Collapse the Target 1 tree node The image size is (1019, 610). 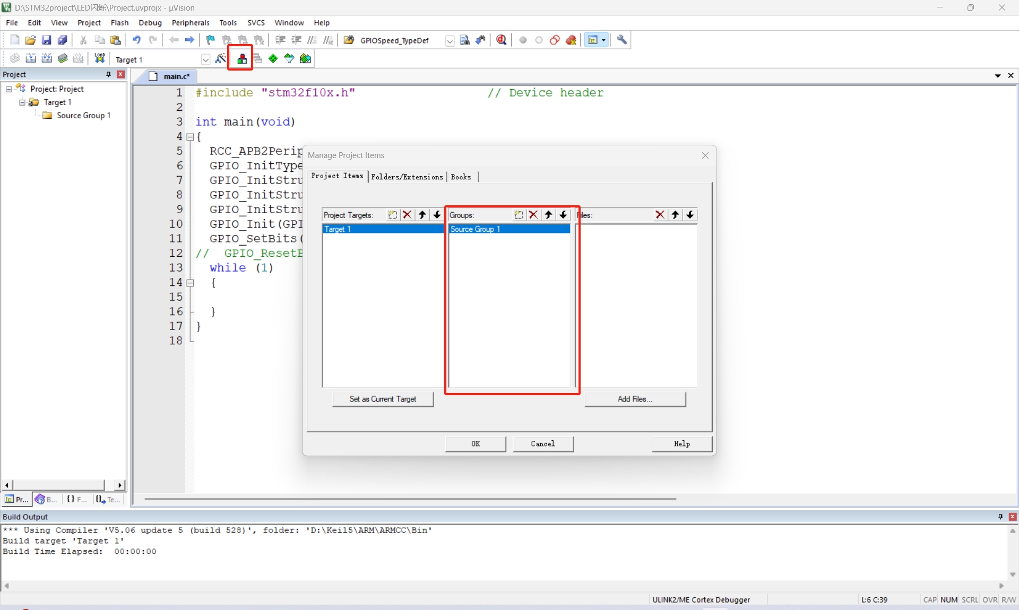(x=22, y=102)
